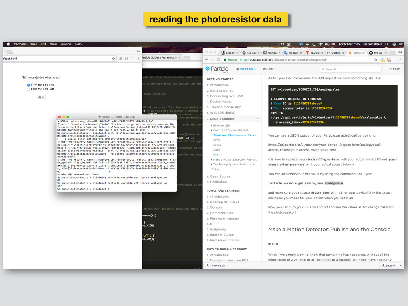Open the Notification Center list icon
Screen dimensions: 408x306
(401, 44)
